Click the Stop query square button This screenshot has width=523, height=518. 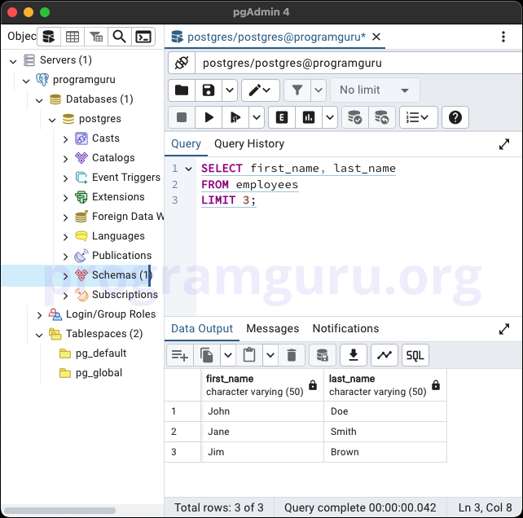pos(182,117)
